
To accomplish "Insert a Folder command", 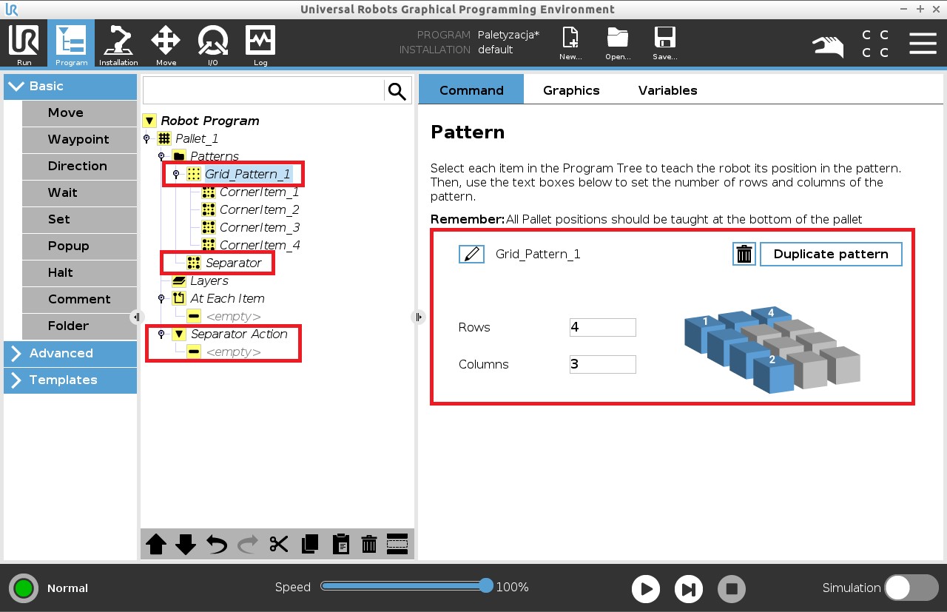I will [79, 326].
